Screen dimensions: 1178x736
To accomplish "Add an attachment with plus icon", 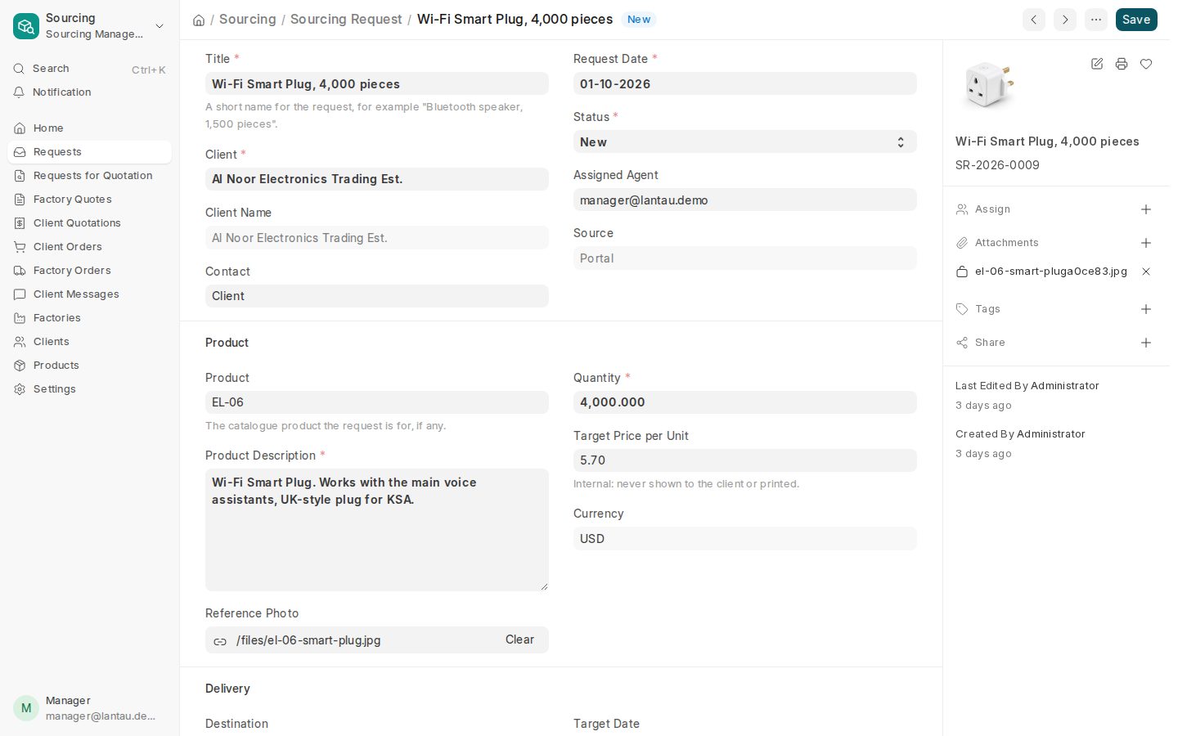I will pos(1146,243).
